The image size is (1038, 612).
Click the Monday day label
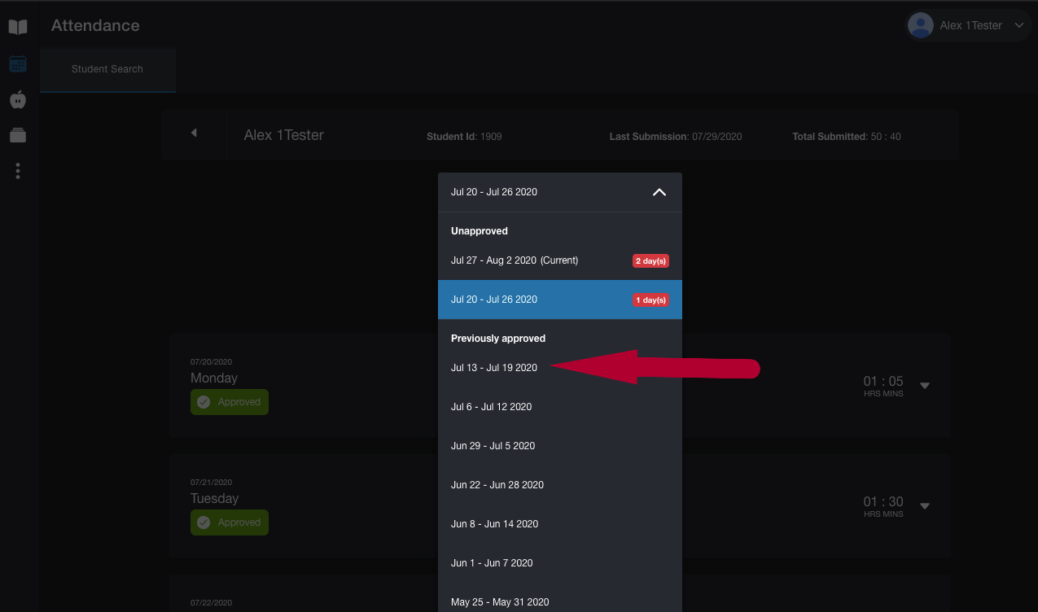click(x=214, y=378)
